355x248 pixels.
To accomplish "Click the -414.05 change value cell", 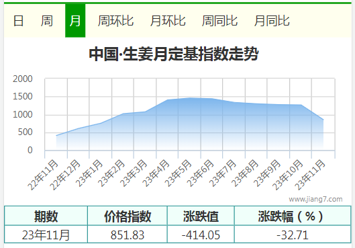I will pyautogui.click(x=201, y=235).
